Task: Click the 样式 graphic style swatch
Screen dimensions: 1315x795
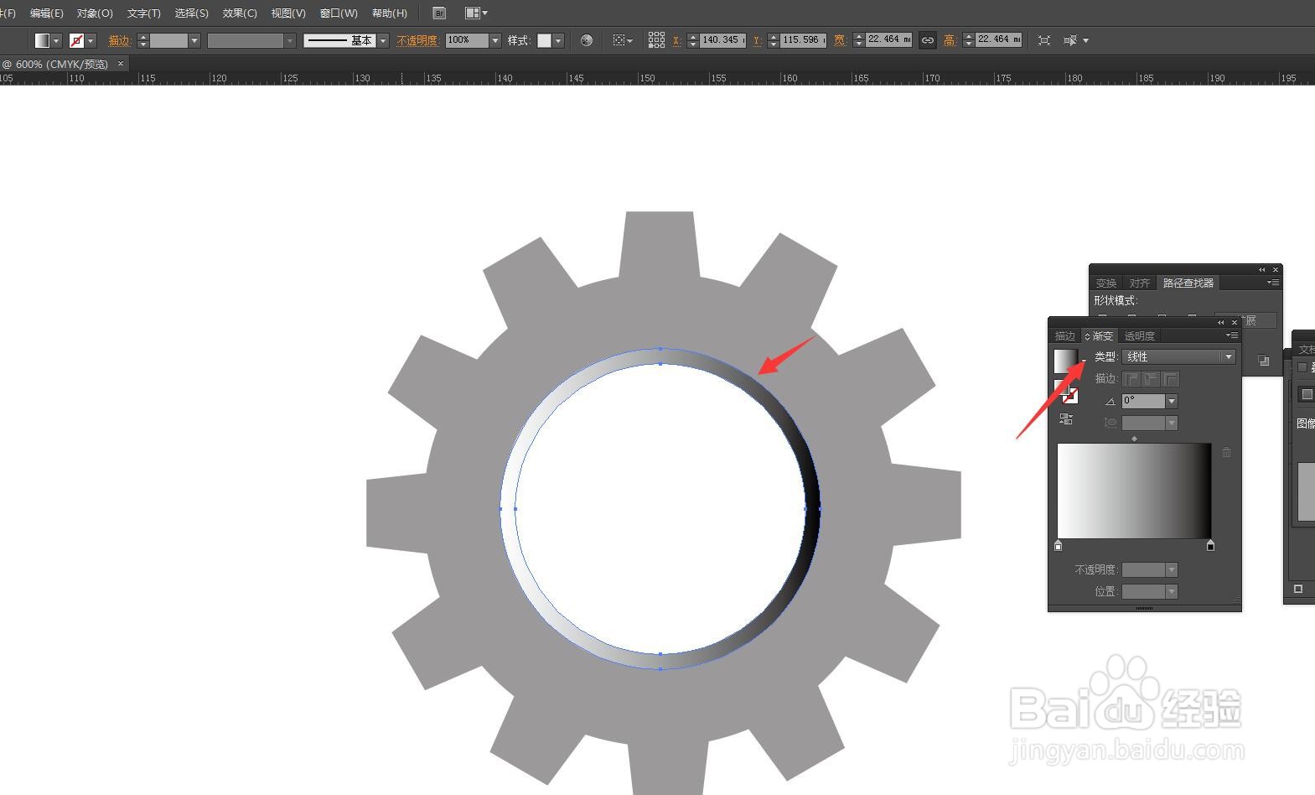Action: (545, 40)
